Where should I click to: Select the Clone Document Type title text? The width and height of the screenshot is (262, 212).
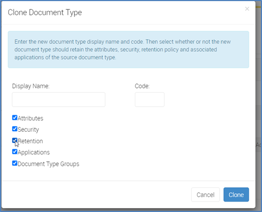45,13
